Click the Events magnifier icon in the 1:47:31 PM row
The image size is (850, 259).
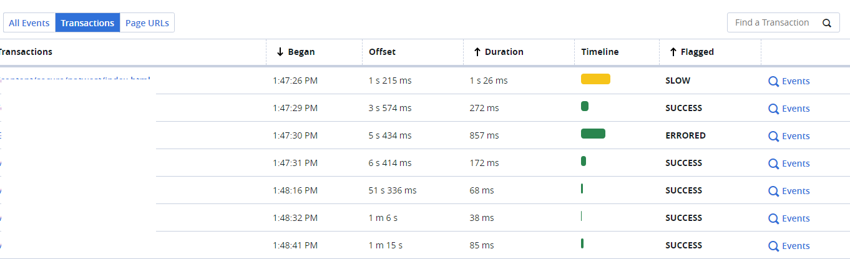(x=773, y=164)
